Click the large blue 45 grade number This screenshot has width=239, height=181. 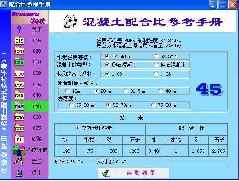tap(209, 89)
